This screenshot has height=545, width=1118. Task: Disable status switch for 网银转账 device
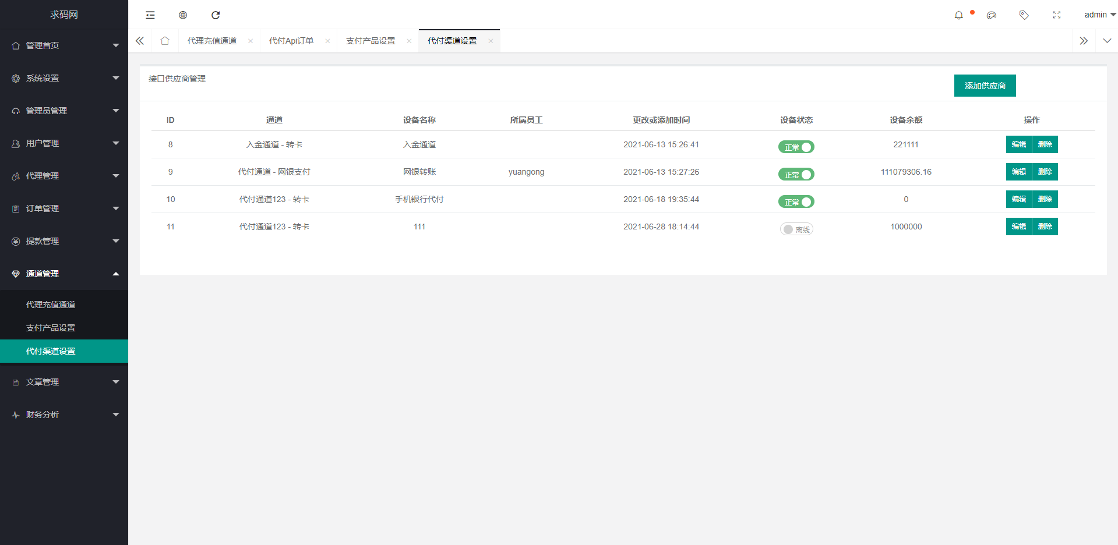[796, 175]
